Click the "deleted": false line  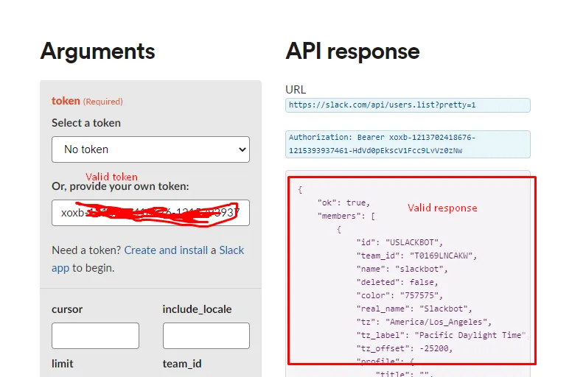[397, 282]
